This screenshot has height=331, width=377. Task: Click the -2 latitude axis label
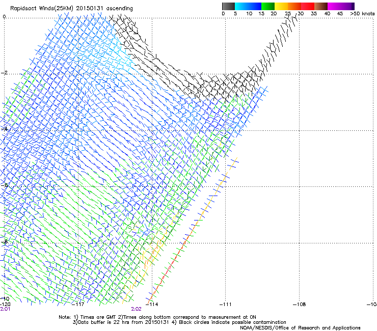pos(5,73)
